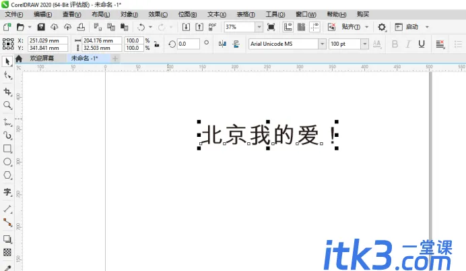Open the 效果 menu
The image size is (466, 271).
coord(158,14)
